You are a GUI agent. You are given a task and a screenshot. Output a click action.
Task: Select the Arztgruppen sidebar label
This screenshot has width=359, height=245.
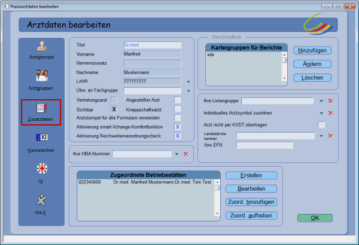41,88
